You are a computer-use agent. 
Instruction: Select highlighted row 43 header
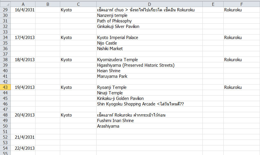[x=5, y=87]
